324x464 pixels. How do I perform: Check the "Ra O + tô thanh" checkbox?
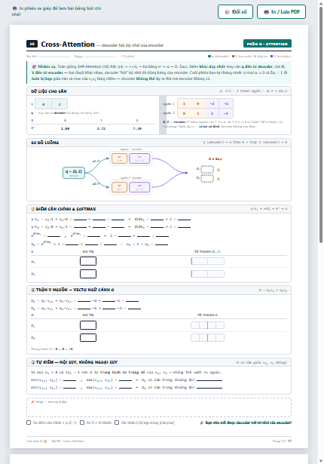(x=82, y=423)
